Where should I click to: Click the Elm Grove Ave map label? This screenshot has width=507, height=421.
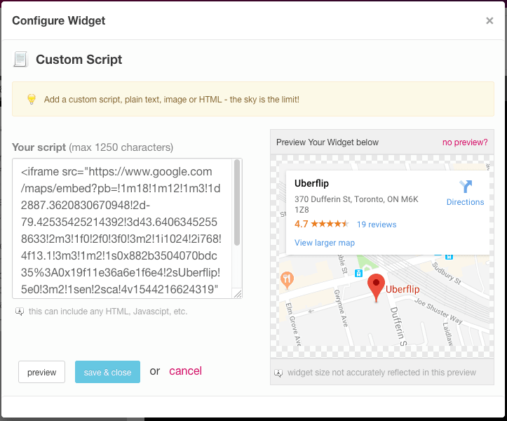pos(293,324)
